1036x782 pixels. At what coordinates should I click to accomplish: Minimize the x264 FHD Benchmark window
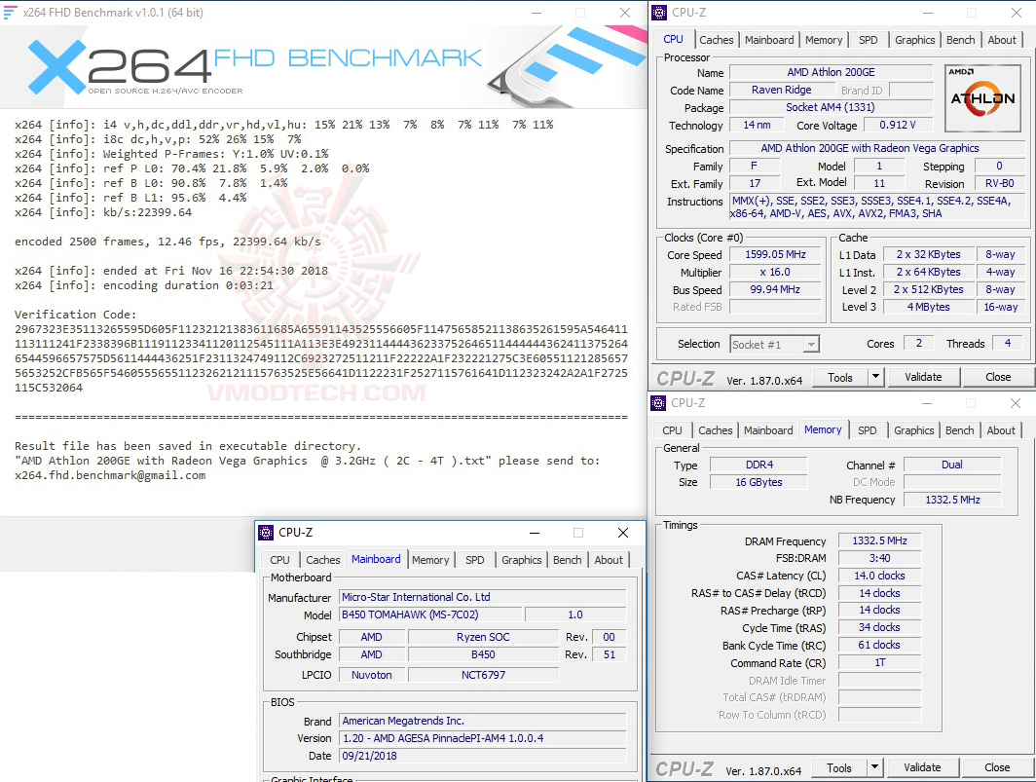(x=536, y=13)
